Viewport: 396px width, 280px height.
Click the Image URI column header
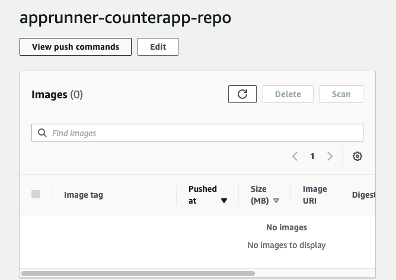coord(315,195)
